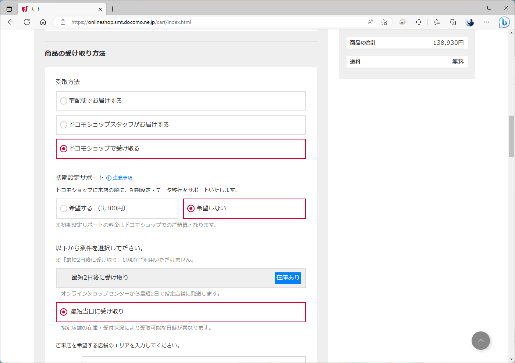The height and width of the screenshot is (363, 515).
Task: Open the Extensions puzzle icon
Action: point(419,22)
